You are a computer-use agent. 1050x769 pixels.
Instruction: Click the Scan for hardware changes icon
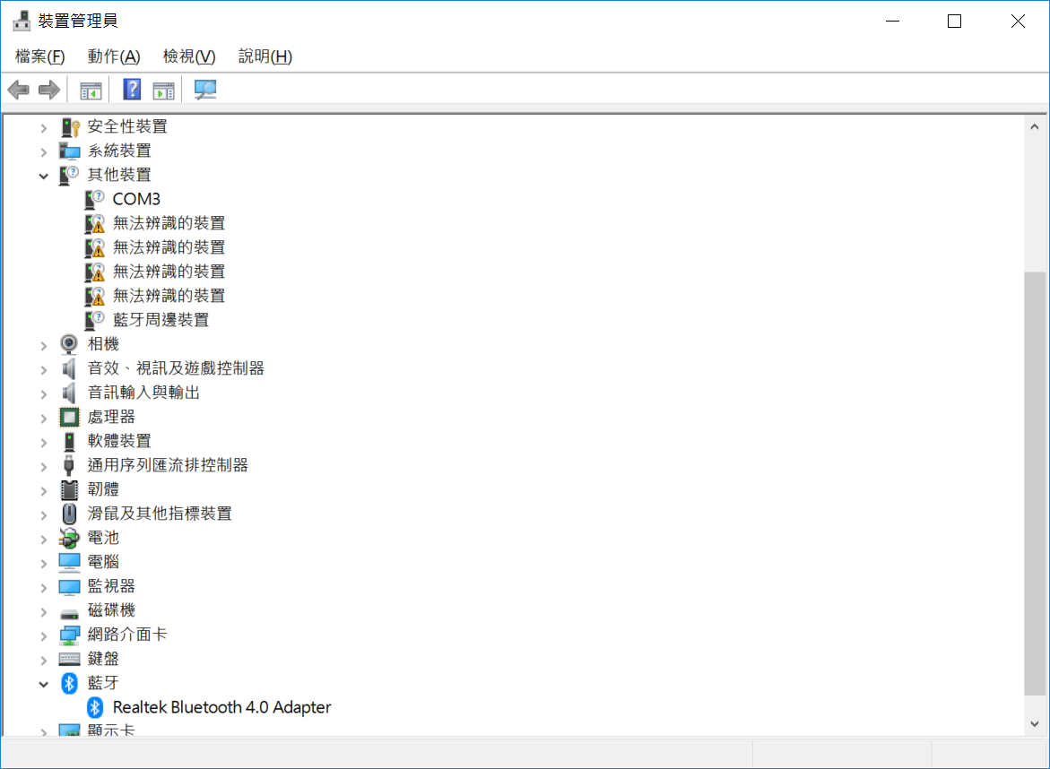[204, 89]
